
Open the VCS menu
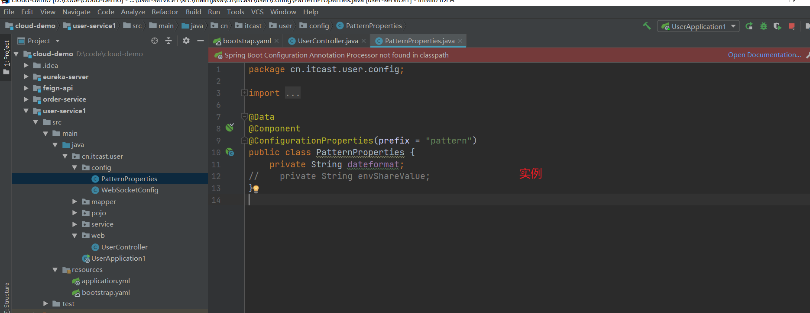(257, 12)
